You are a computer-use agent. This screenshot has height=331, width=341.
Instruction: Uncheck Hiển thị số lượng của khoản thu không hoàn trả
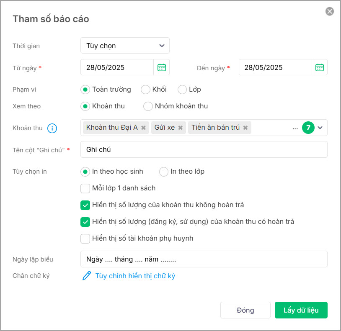85,205
